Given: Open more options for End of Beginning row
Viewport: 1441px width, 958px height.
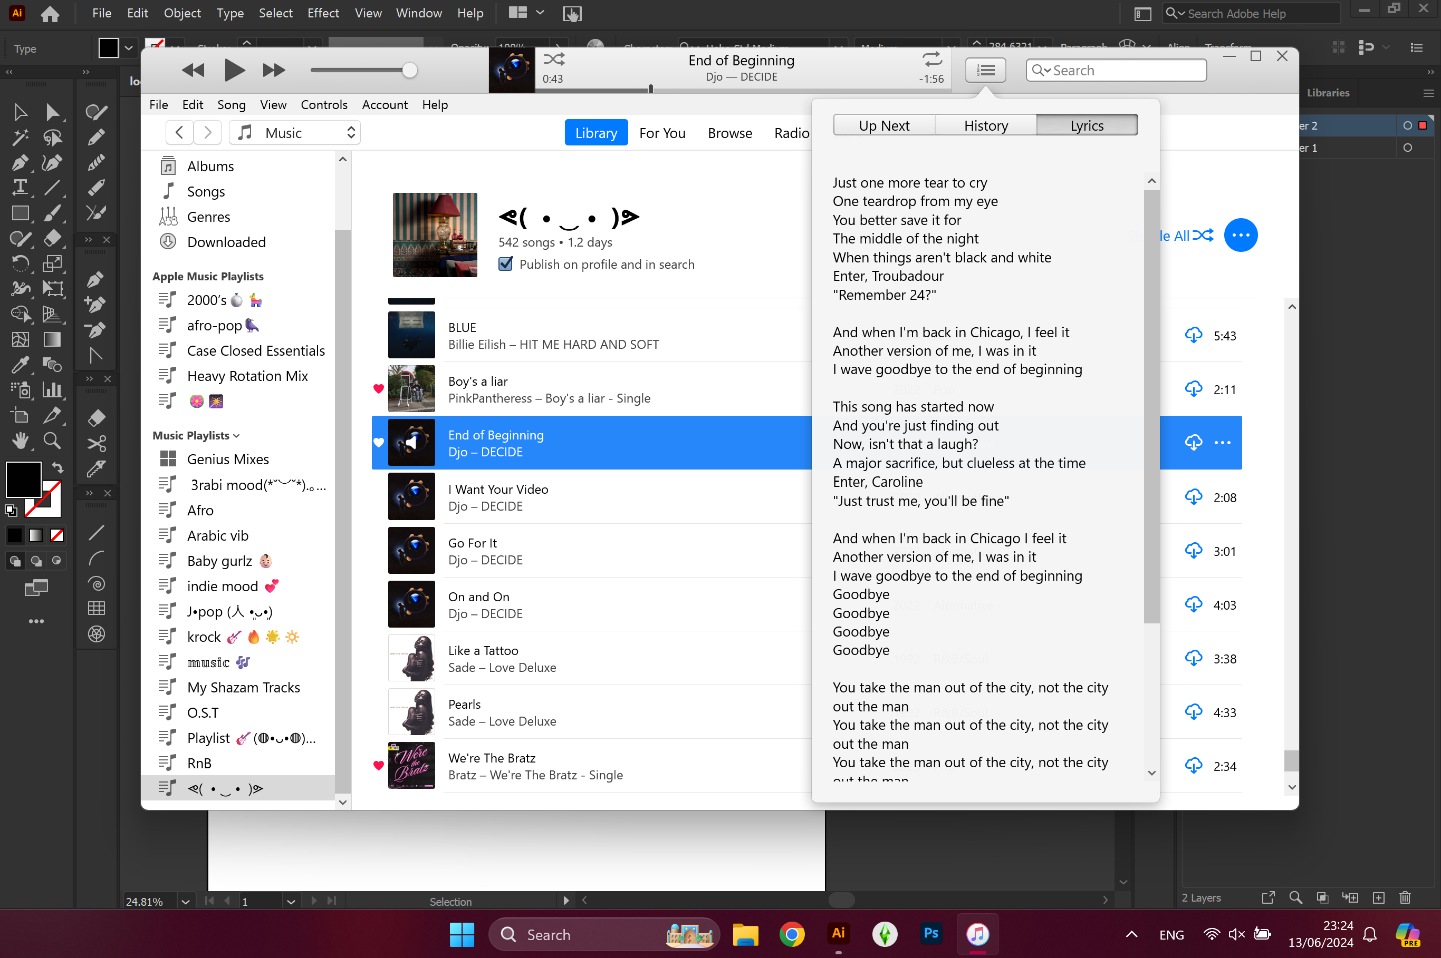Looking at the screenshot, I should click(1222, 442).
